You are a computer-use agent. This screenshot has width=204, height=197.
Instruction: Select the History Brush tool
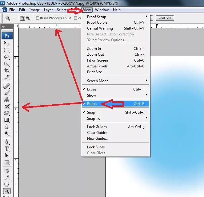[7, 106]
